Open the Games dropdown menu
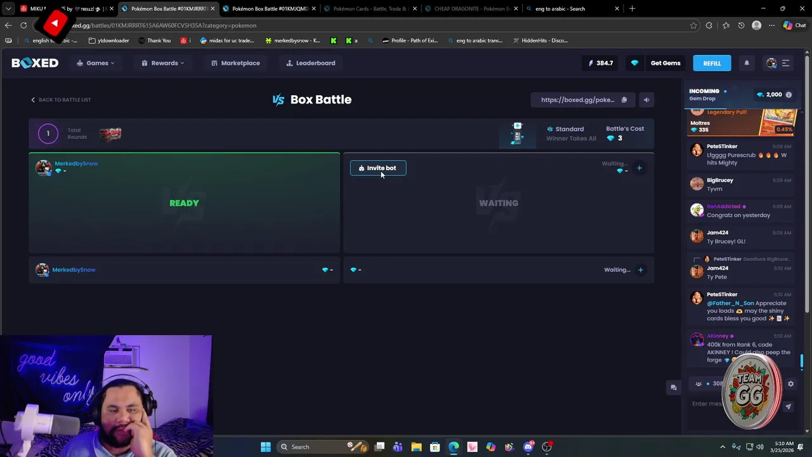The width and height of the screenshot is (812, 457). (x=96, y=63)
